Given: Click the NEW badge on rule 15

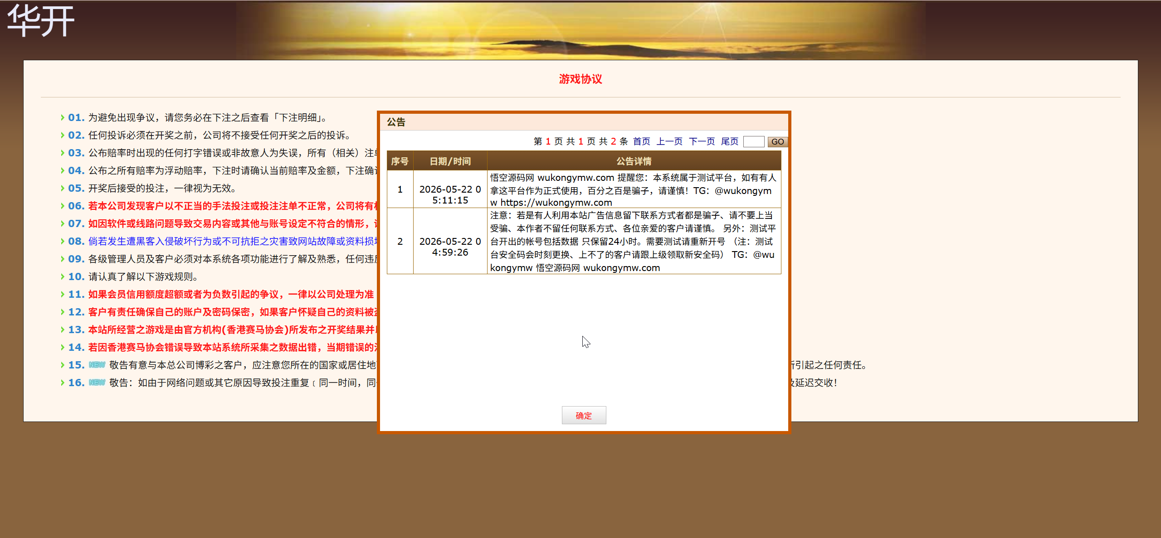Looking at the screenshot, I should pos(97,365).
